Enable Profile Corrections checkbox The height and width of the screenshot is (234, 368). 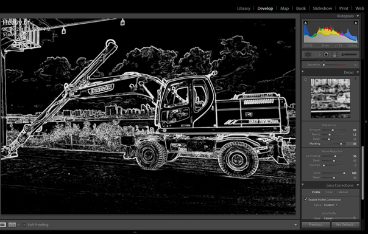point(306,199)
